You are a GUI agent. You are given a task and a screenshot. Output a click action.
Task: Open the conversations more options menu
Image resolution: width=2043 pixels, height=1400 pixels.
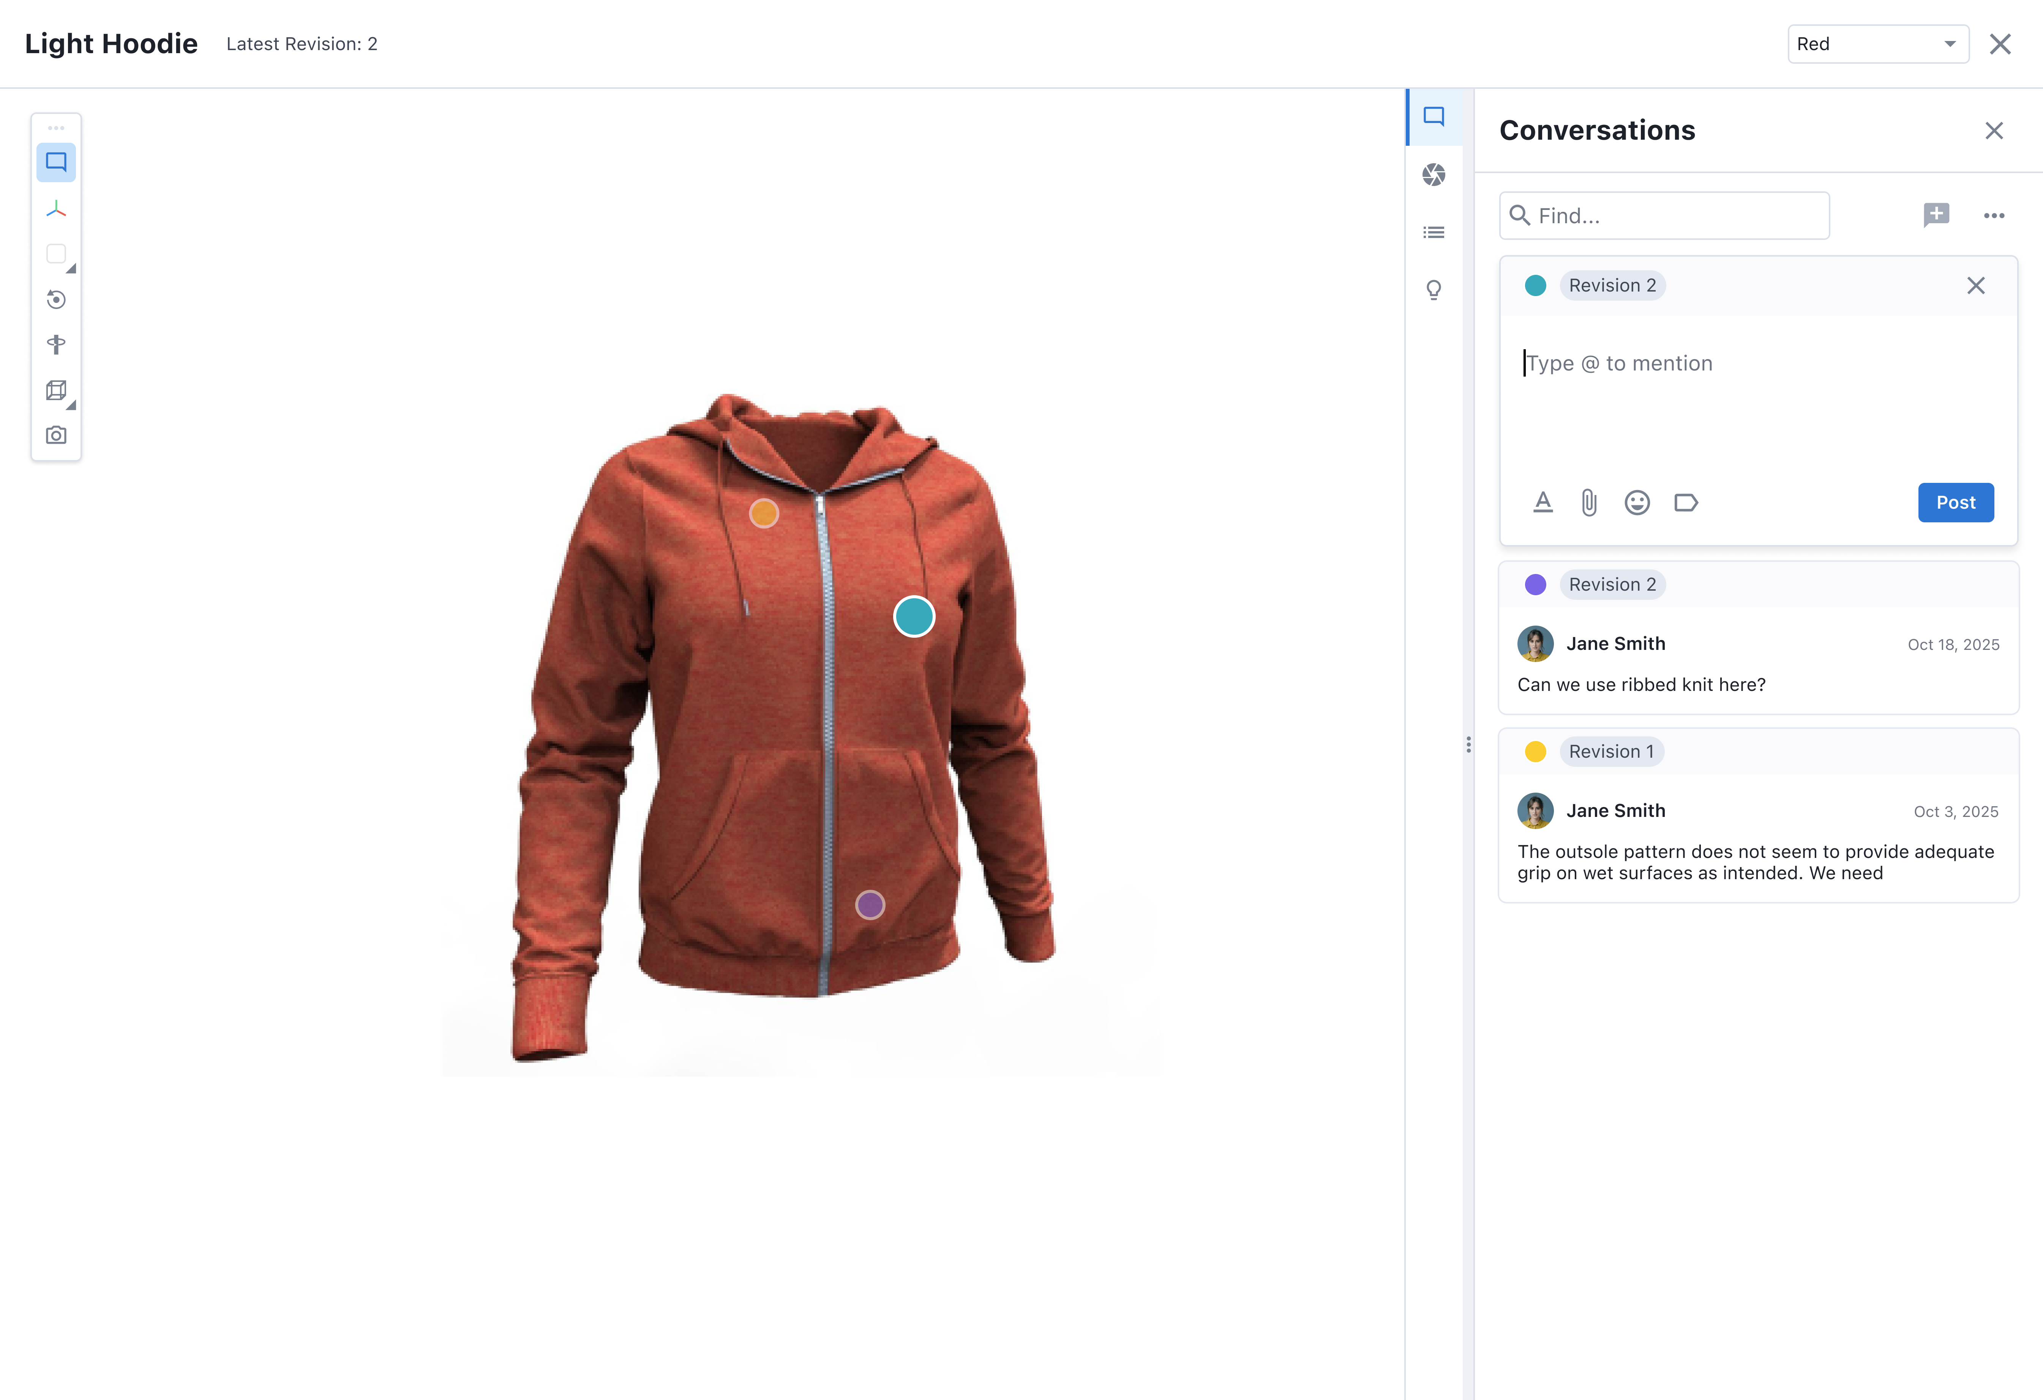[1994, 215]
